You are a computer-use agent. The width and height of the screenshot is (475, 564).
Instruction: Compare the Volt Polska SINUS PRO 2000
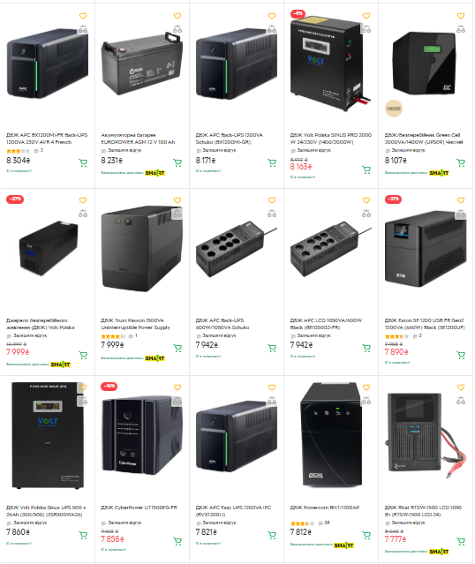coord(366,29)
